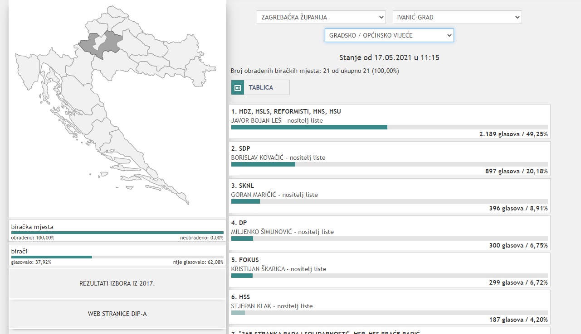Screen dimensions: 581x334
Task: Open the GRADSKO / OPĆINSKO VIJEĆE dropdown
Action: click(x=389, y=35)
